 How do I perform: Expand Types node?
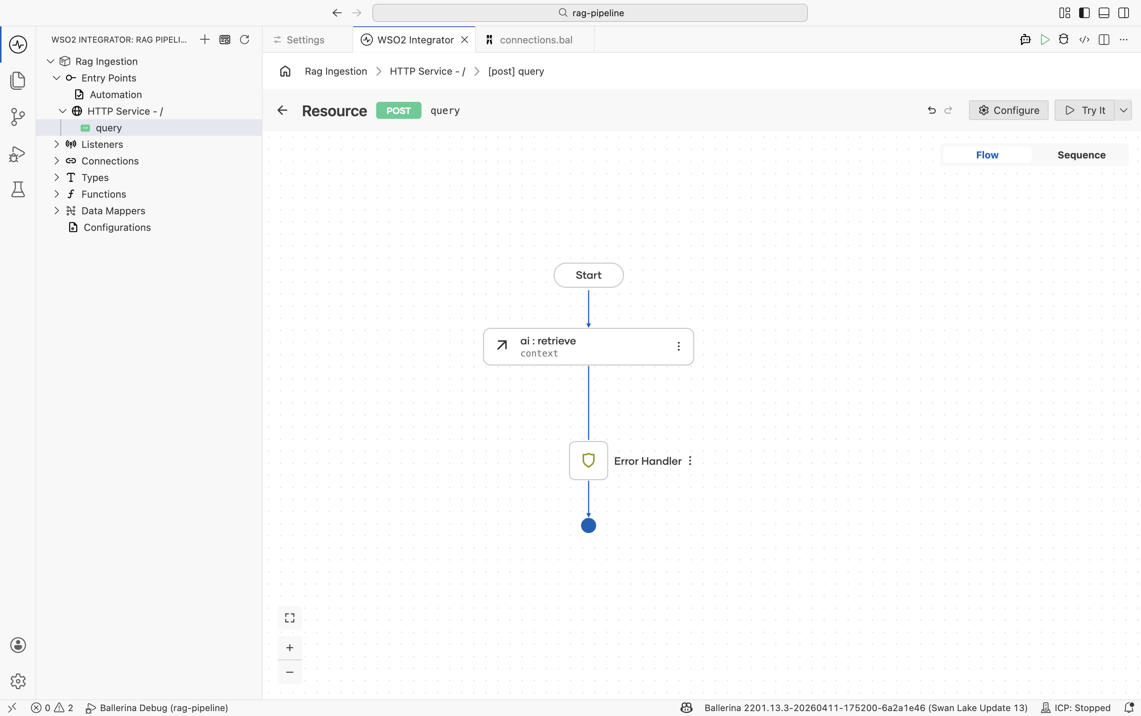click(56, 177)
